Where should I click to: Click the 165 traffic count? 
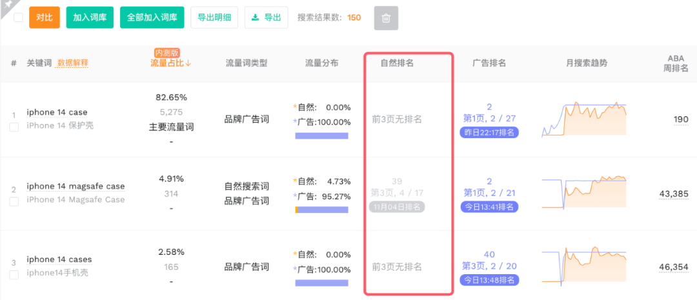click(171, 266)
